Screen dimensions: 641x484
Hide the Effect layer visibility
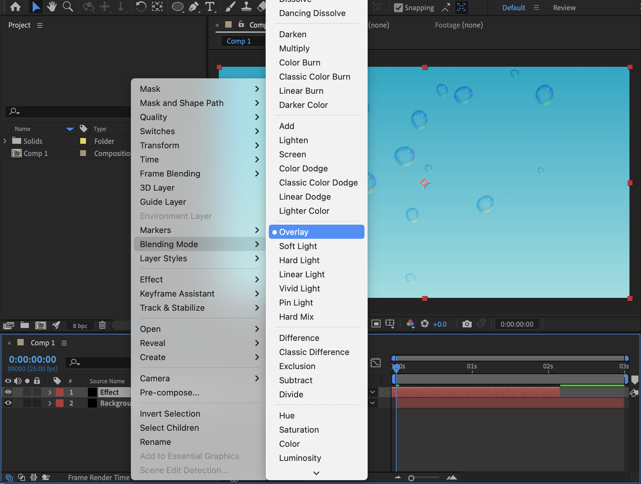point(8,392)
